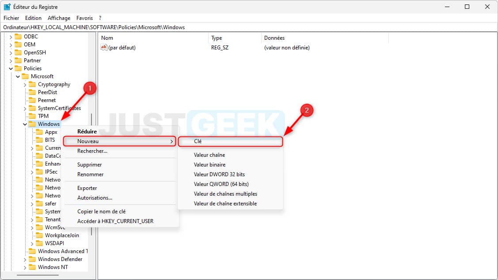Image resolution: width=498 pixels, height=280 pixels.
Task: Click the Peernet folder icon
Action: tap(32, 100)
